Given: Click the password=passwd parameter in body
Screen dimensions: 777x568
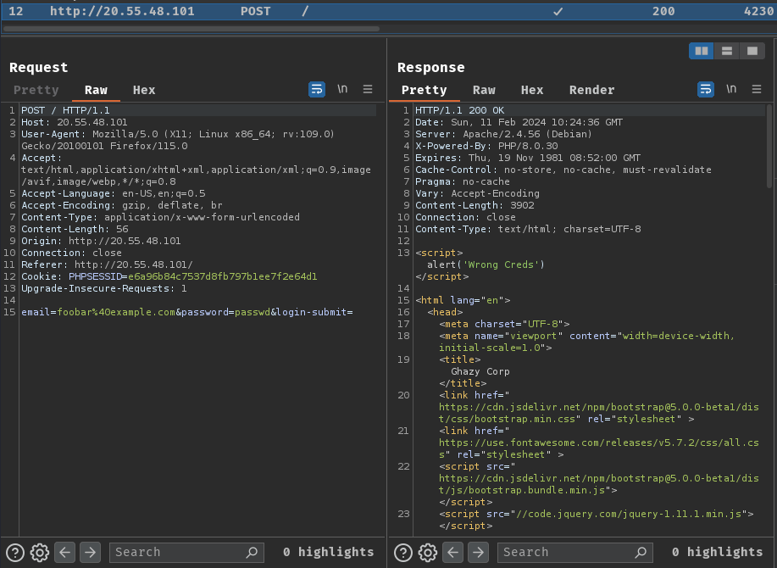Looking at the screenshot, I should tap(226, 312).
